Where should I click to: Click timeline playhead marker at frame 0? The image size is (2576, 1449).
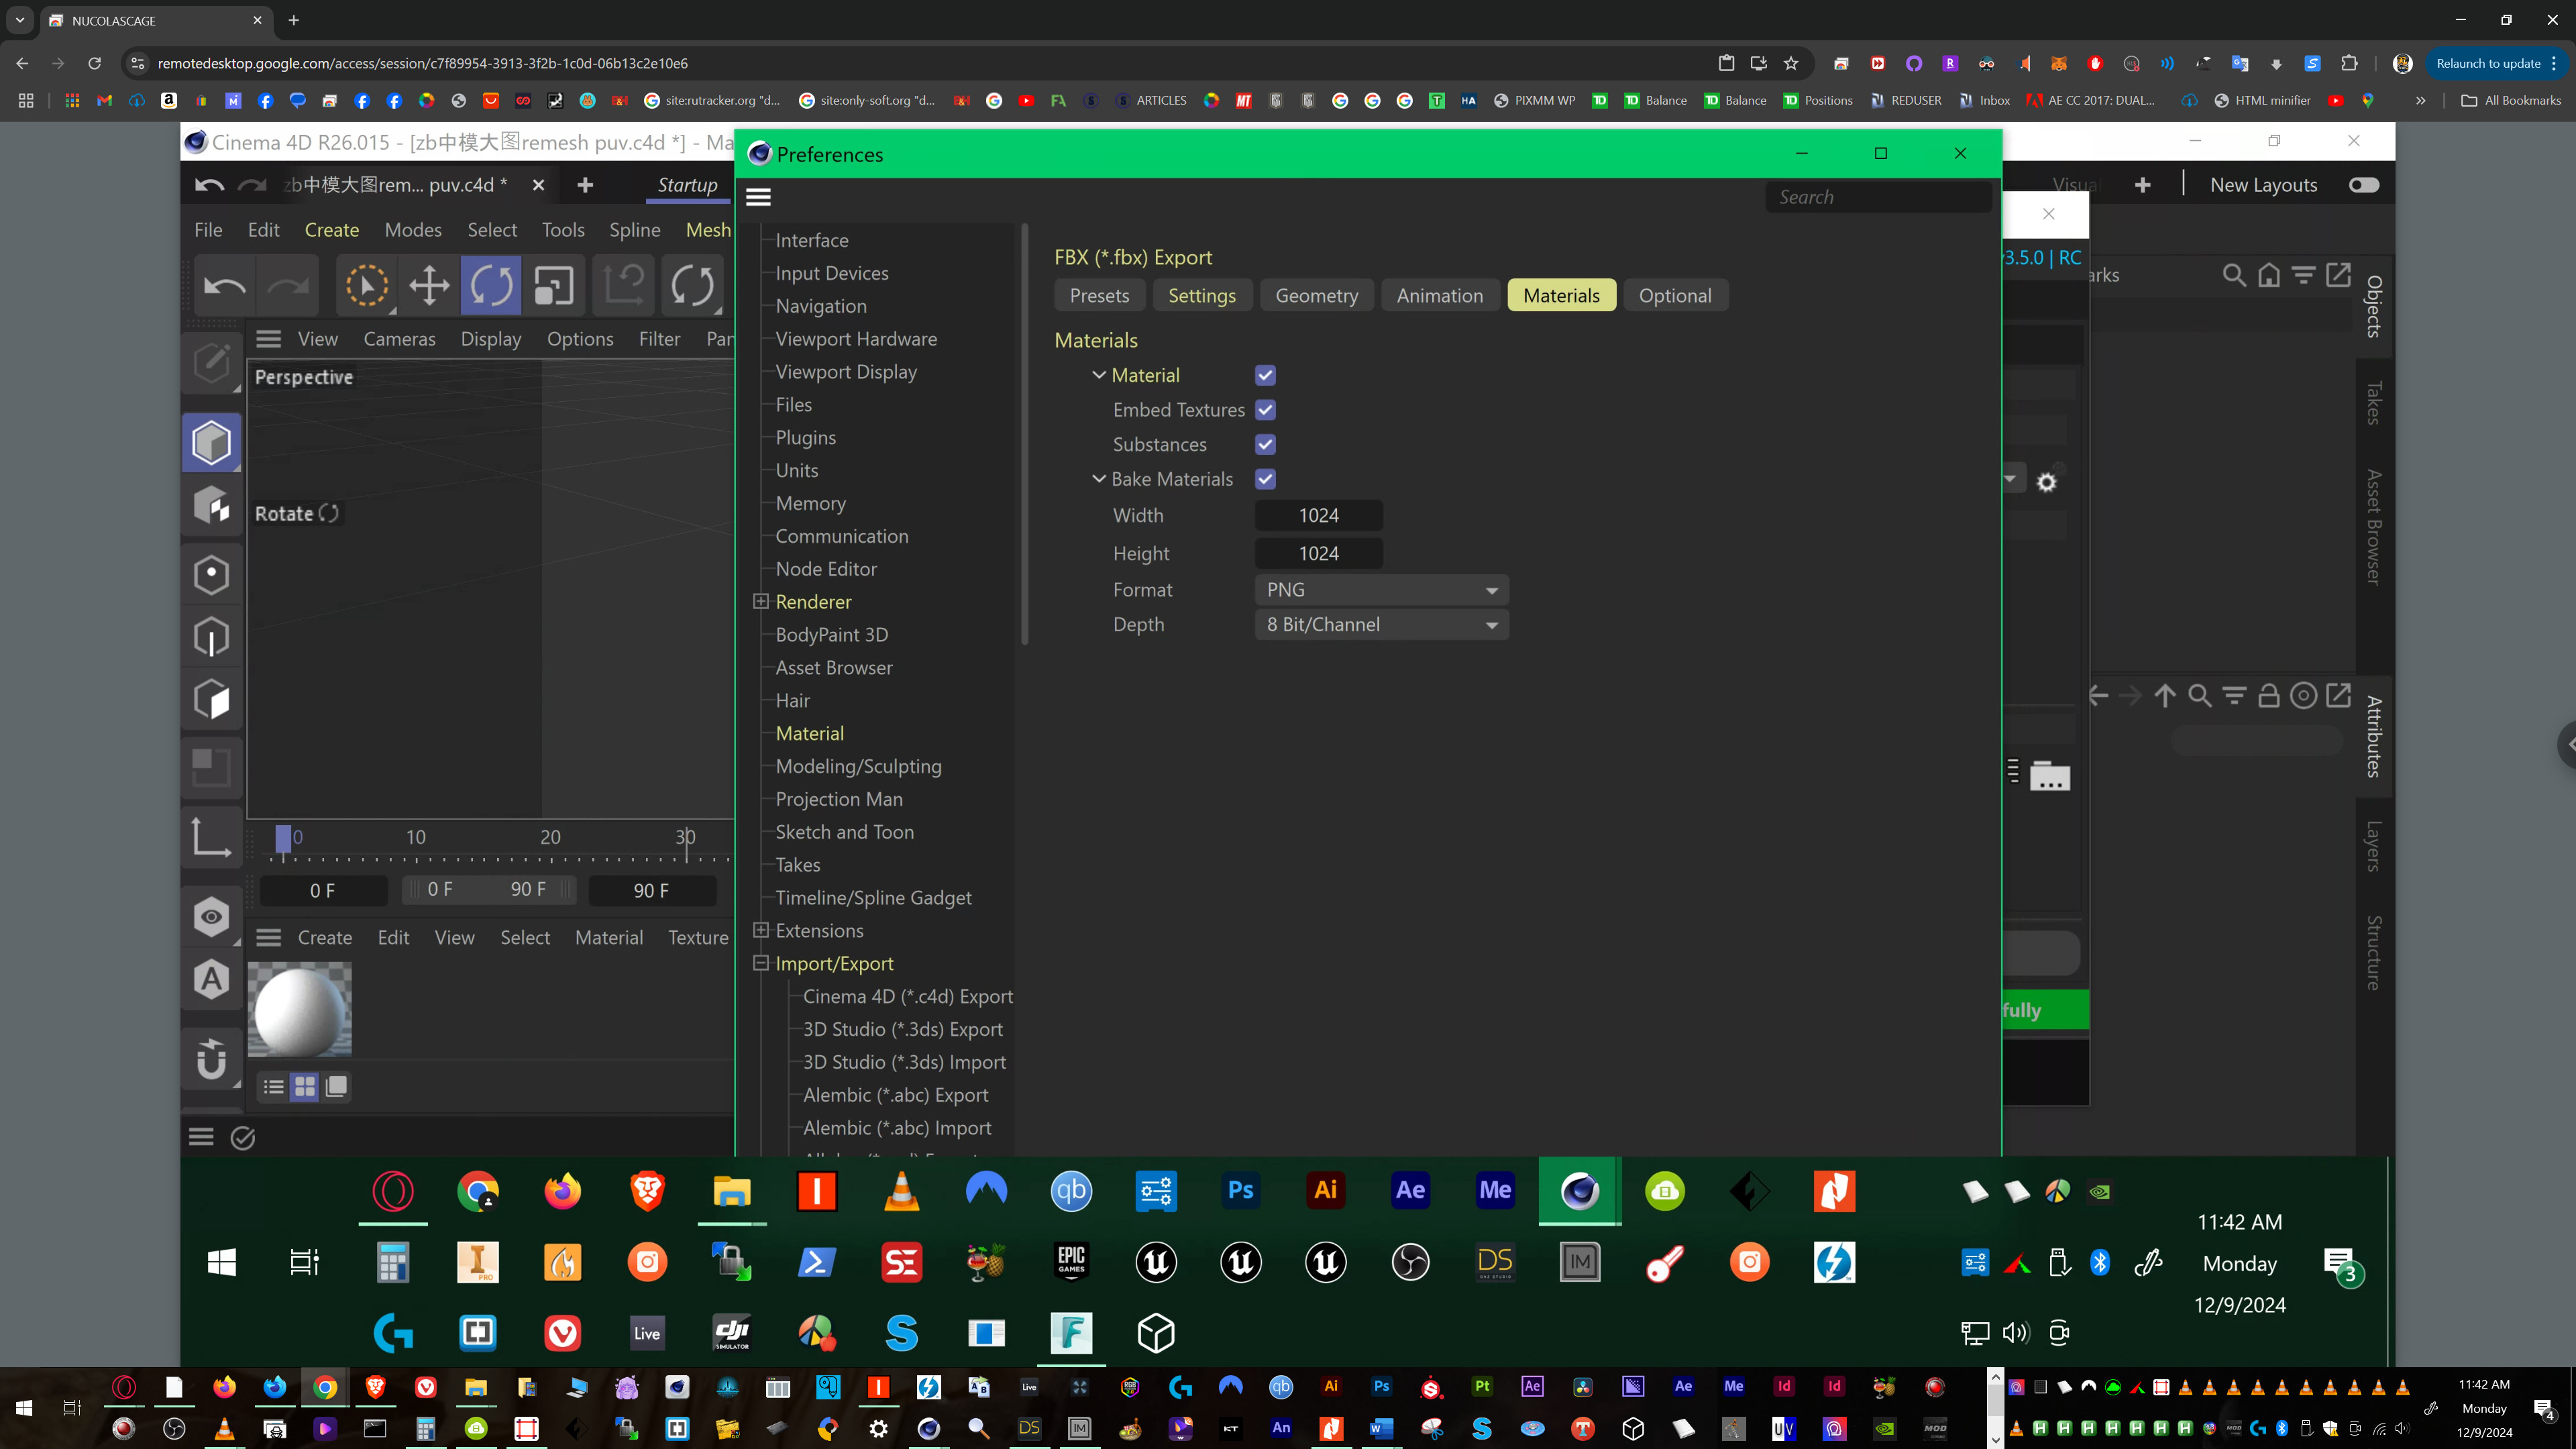click(283, 838)
